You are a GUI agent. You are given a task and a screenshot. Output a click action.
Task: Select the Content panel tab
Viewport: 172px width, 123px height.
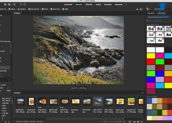click(x=17, y=93)
